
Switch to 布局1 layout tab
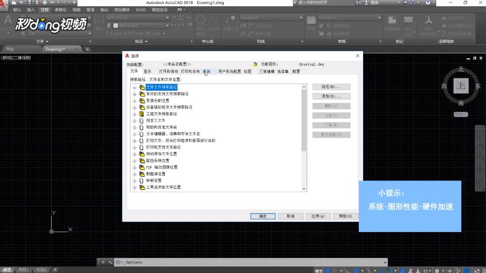[x=23, y=270]
